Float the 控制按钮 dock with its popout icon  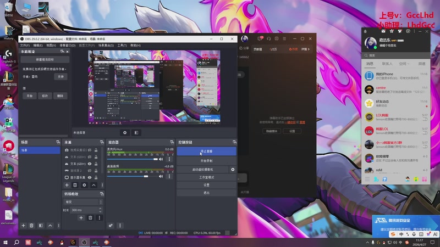point(234,142)
